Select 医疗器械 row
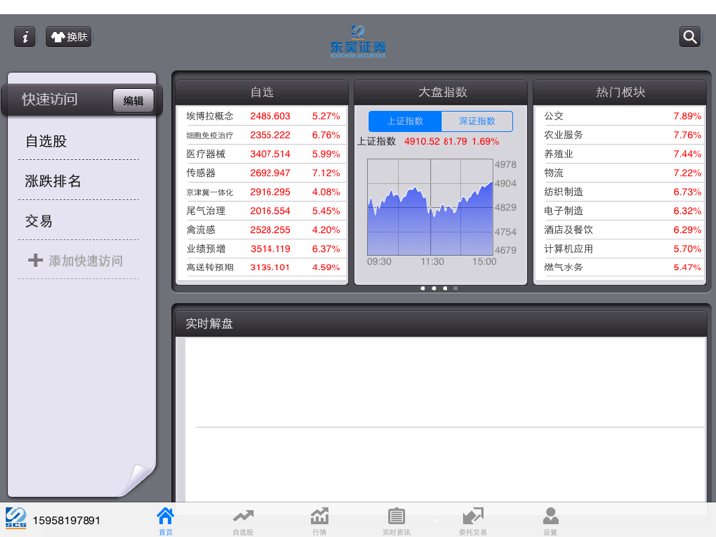The height and width of the screenshot is (537, 716). coord(263,154)
